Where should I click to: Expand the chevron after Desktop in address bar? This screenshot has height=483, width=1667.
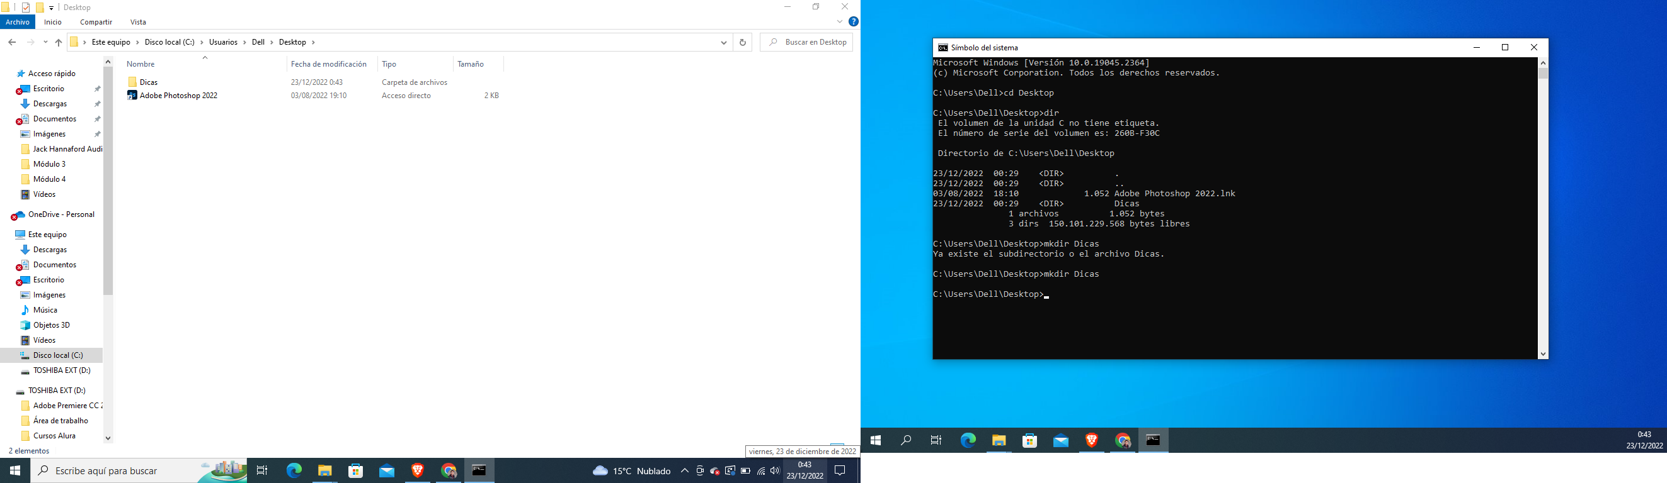click(314, 42)
